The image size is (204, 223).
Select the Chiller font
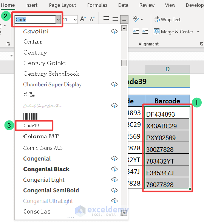click(x=29, y=95)
